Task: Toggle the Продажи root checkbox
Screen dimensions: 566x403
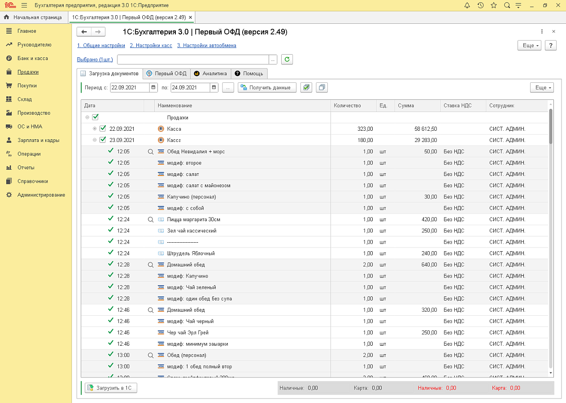Action: [x=95, y=117]
